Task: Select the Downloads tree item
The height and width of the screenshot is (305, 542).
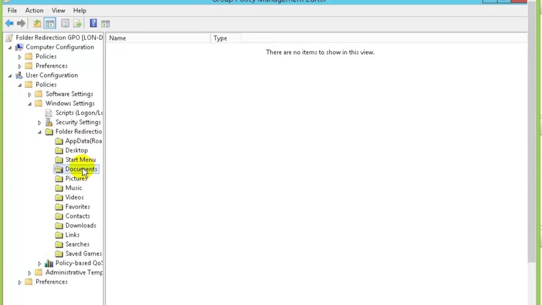Action: coord(80,225)
